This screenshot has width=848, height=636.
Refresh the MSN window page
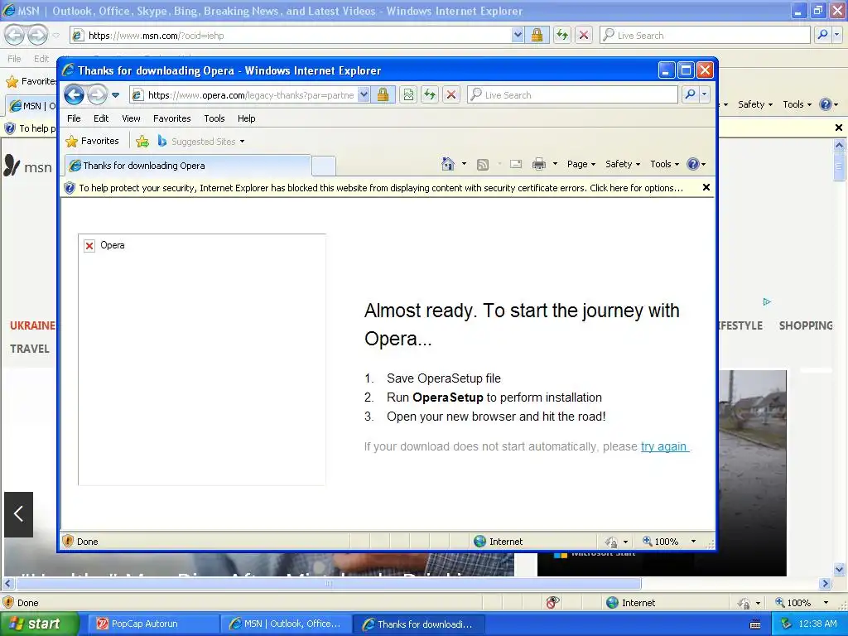tap(562, 36)
